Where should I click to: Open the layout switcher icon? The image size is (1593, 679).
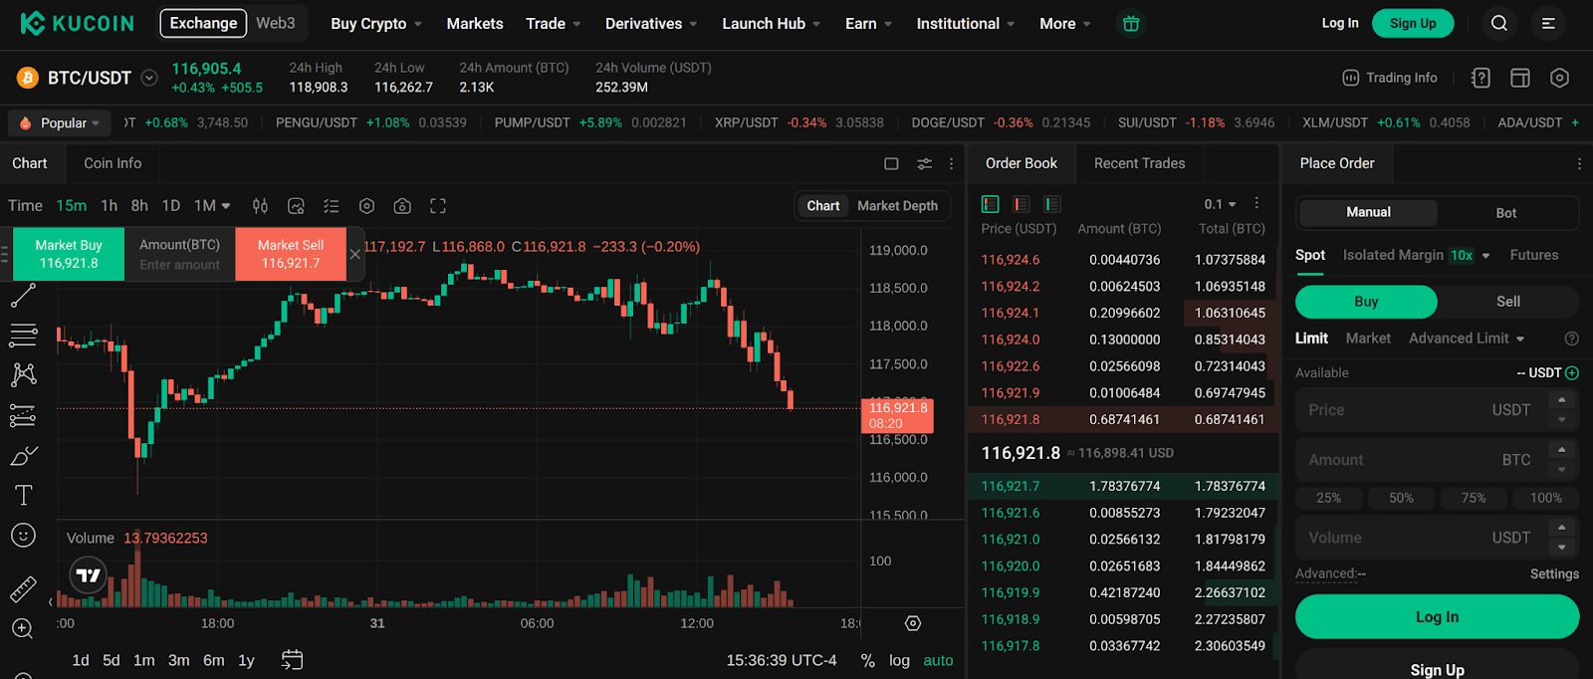click(1520, 78)
